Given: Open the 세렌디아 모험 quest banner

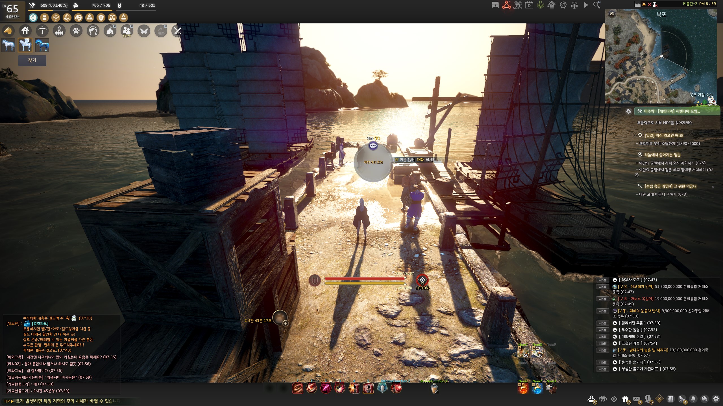Looking at the screenshot, I should coord(677,111).
